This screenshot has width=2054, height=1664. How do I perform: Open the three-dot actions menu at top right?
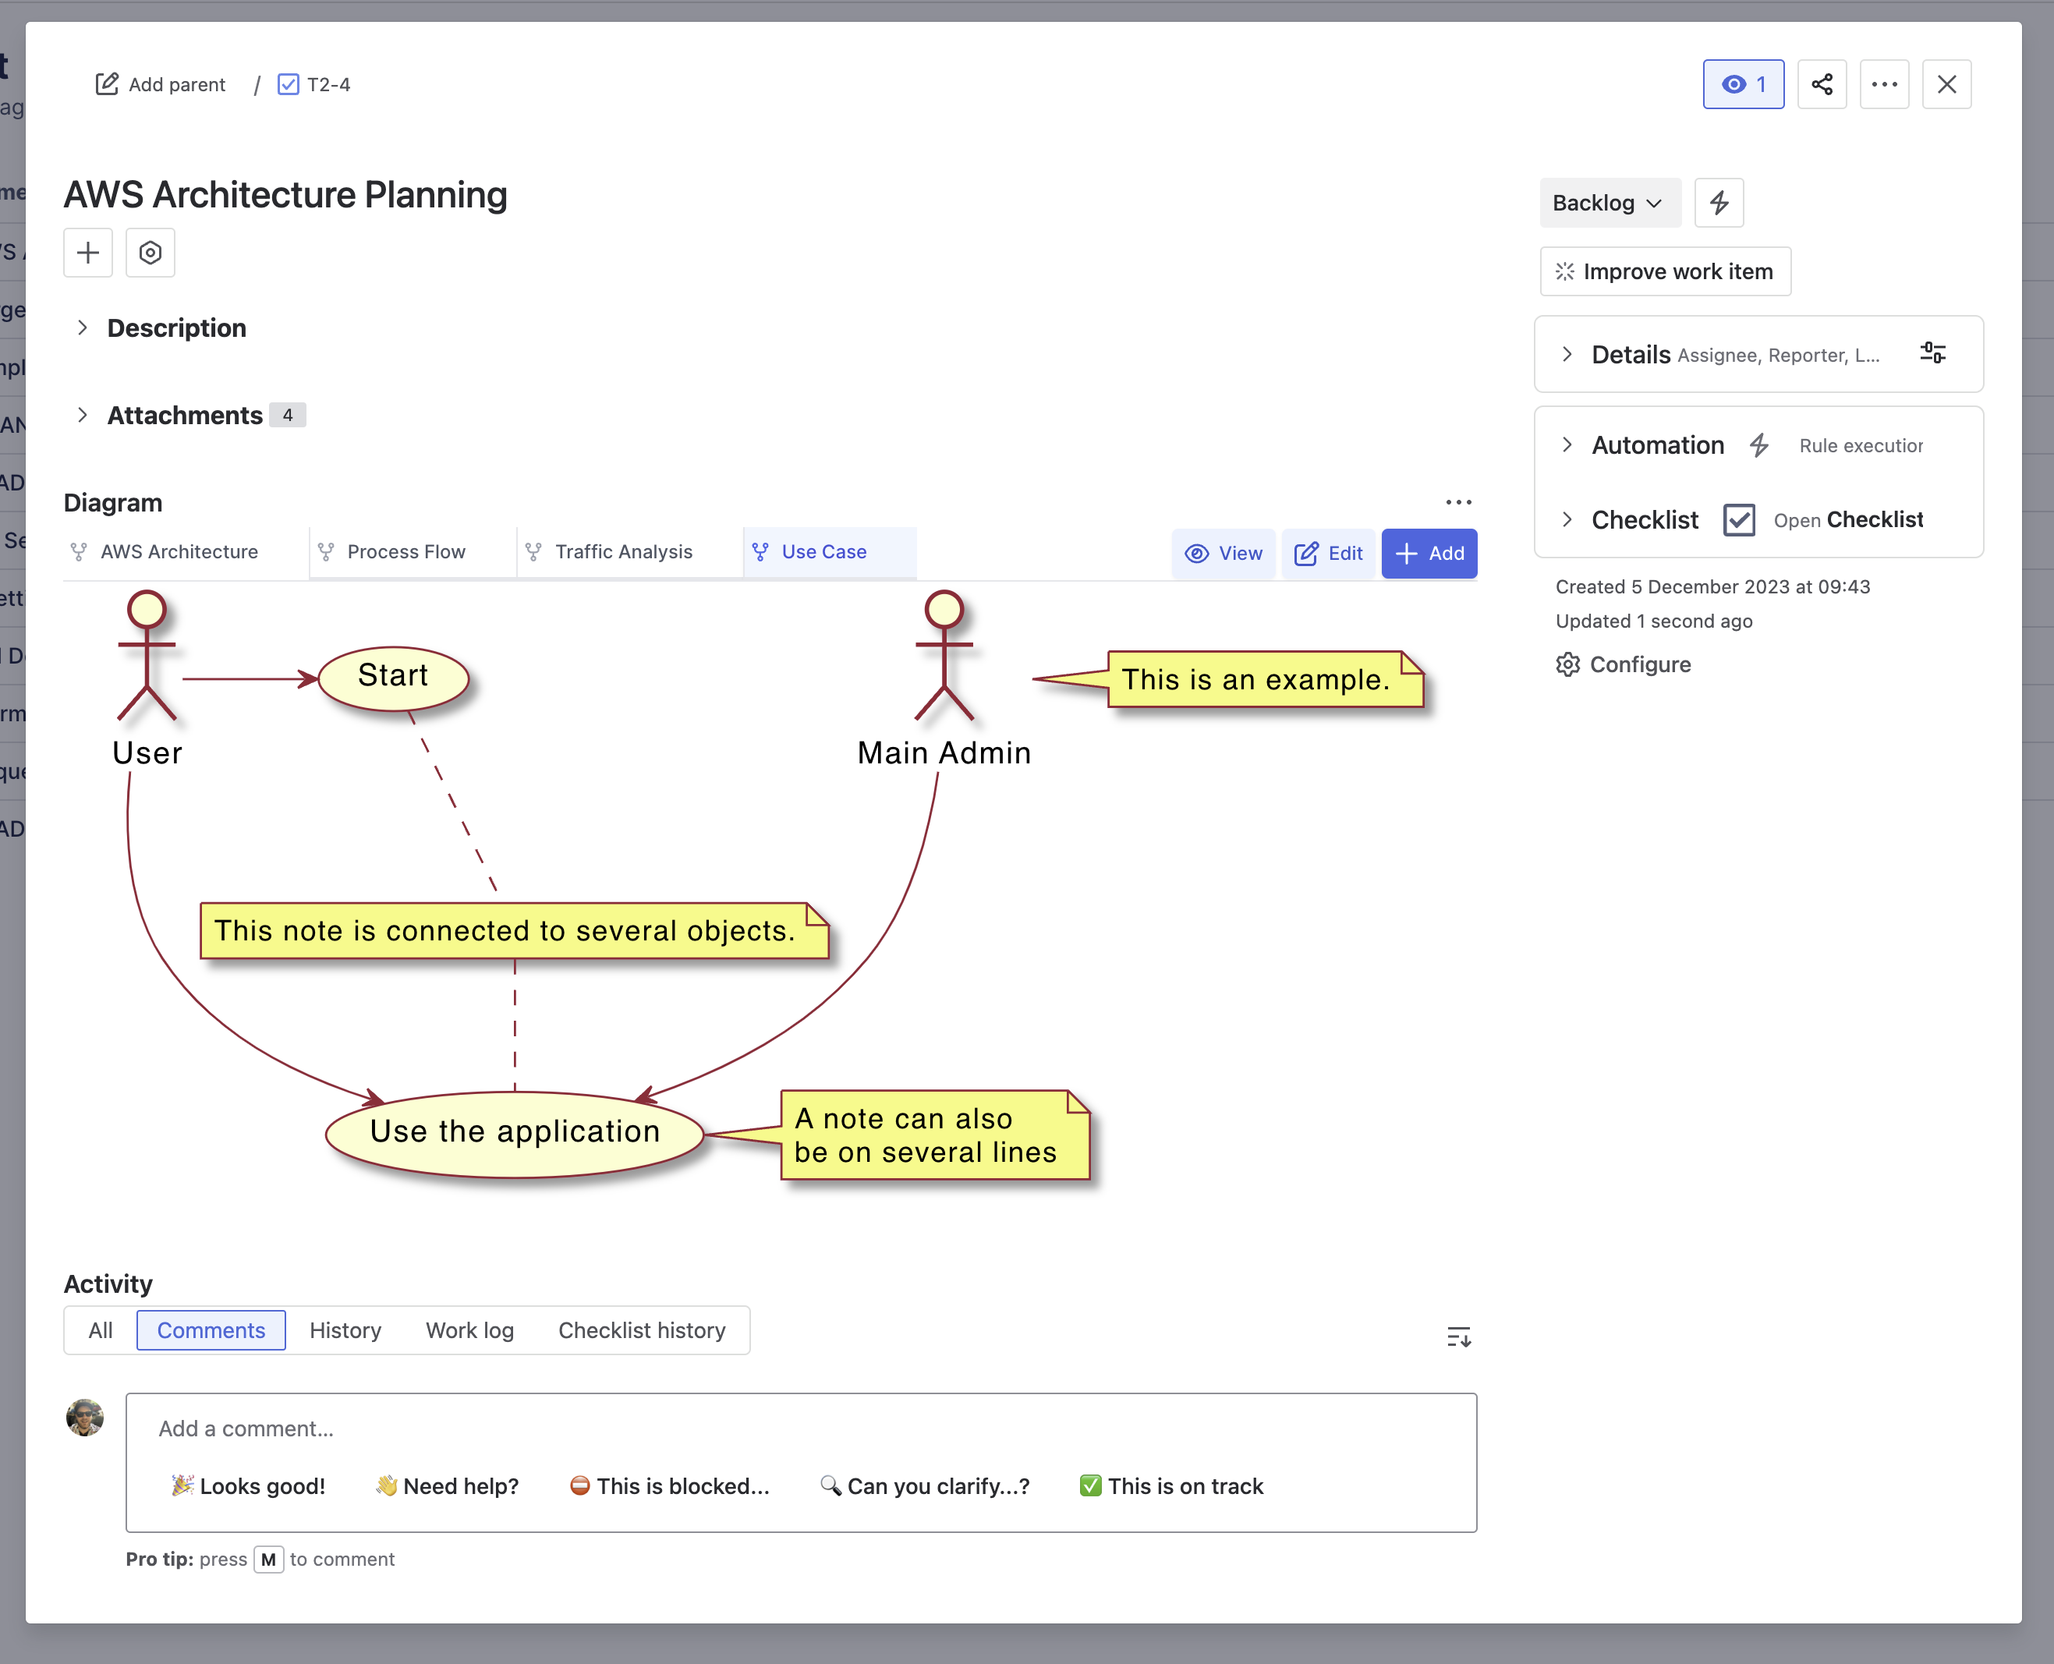[x=1883, y=84]
